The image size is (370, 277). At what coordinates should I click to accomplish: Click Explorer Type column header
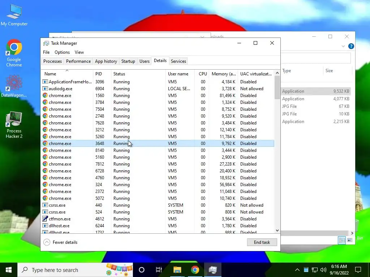point(302,71)
